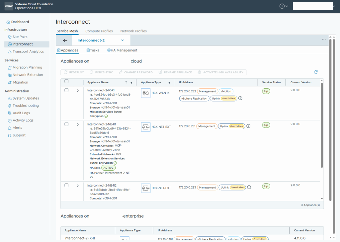Screen dimensions: 340x242
Task: Open the three-dot more options menu
Action: tap(324, 39)
